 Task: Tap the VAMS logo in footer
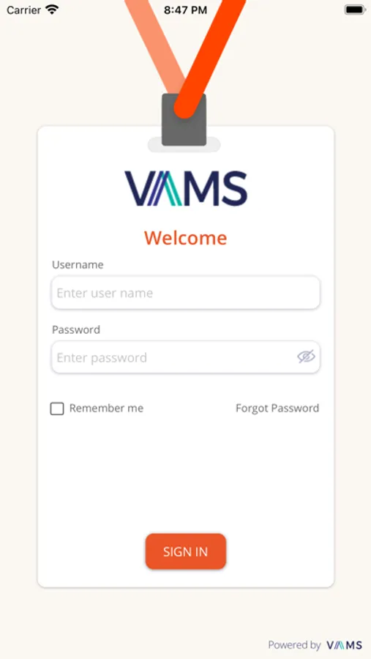(345, 645)
